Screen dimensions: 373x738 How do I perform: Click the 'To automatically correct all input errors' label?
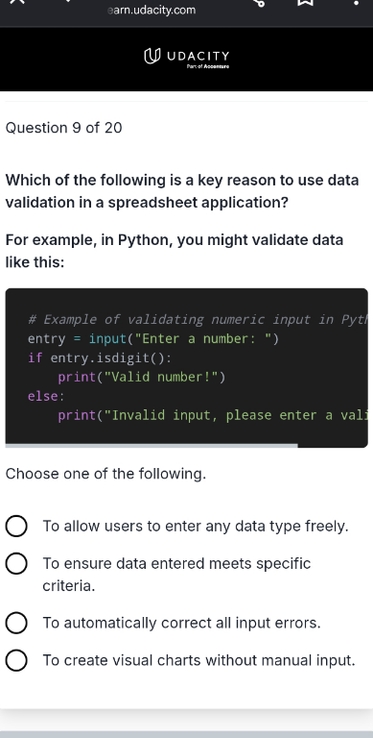182,623
